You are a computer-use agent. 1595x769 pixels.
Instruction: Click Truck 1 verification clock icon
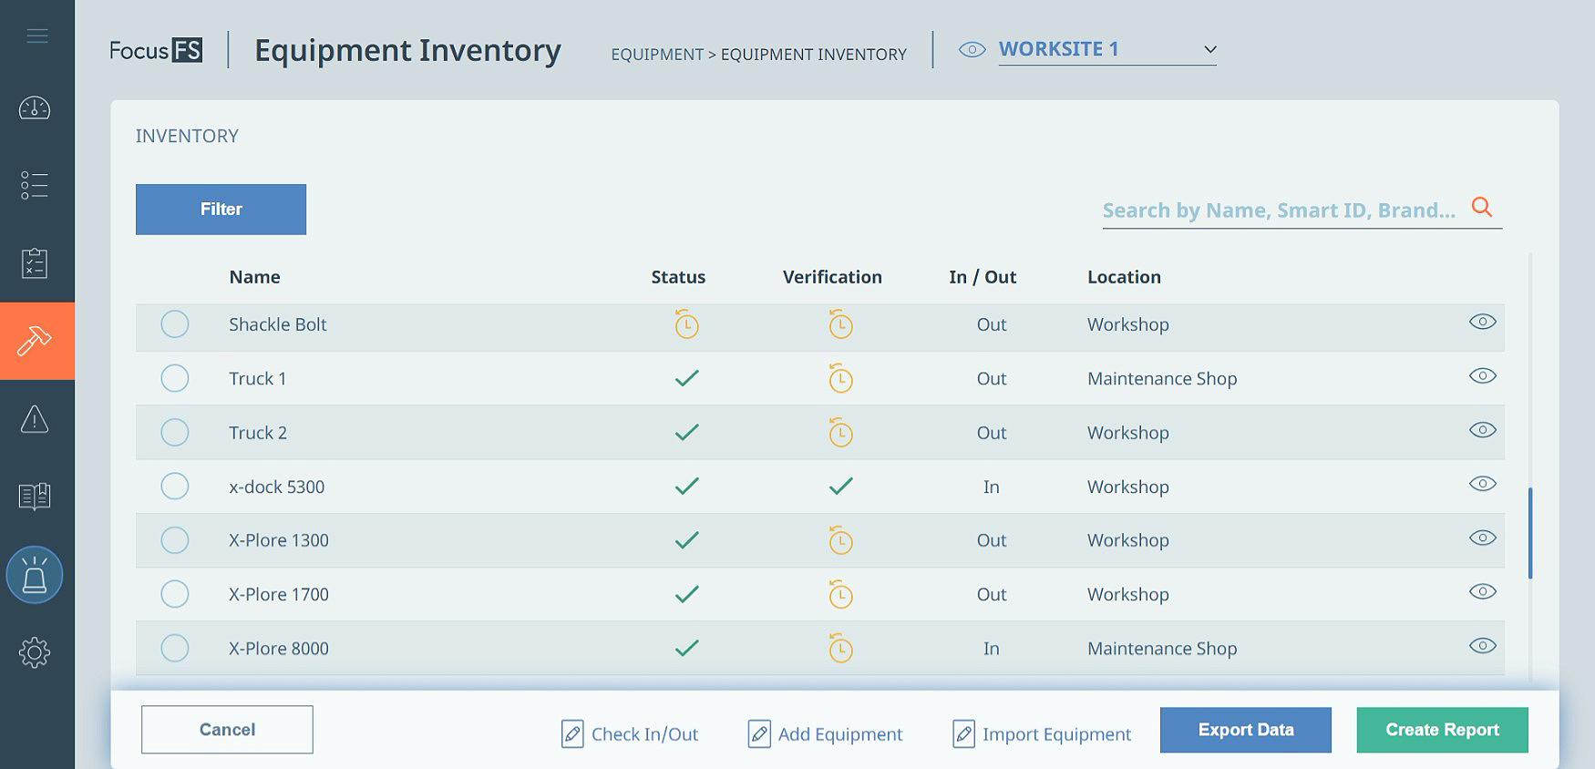point(840,378)
